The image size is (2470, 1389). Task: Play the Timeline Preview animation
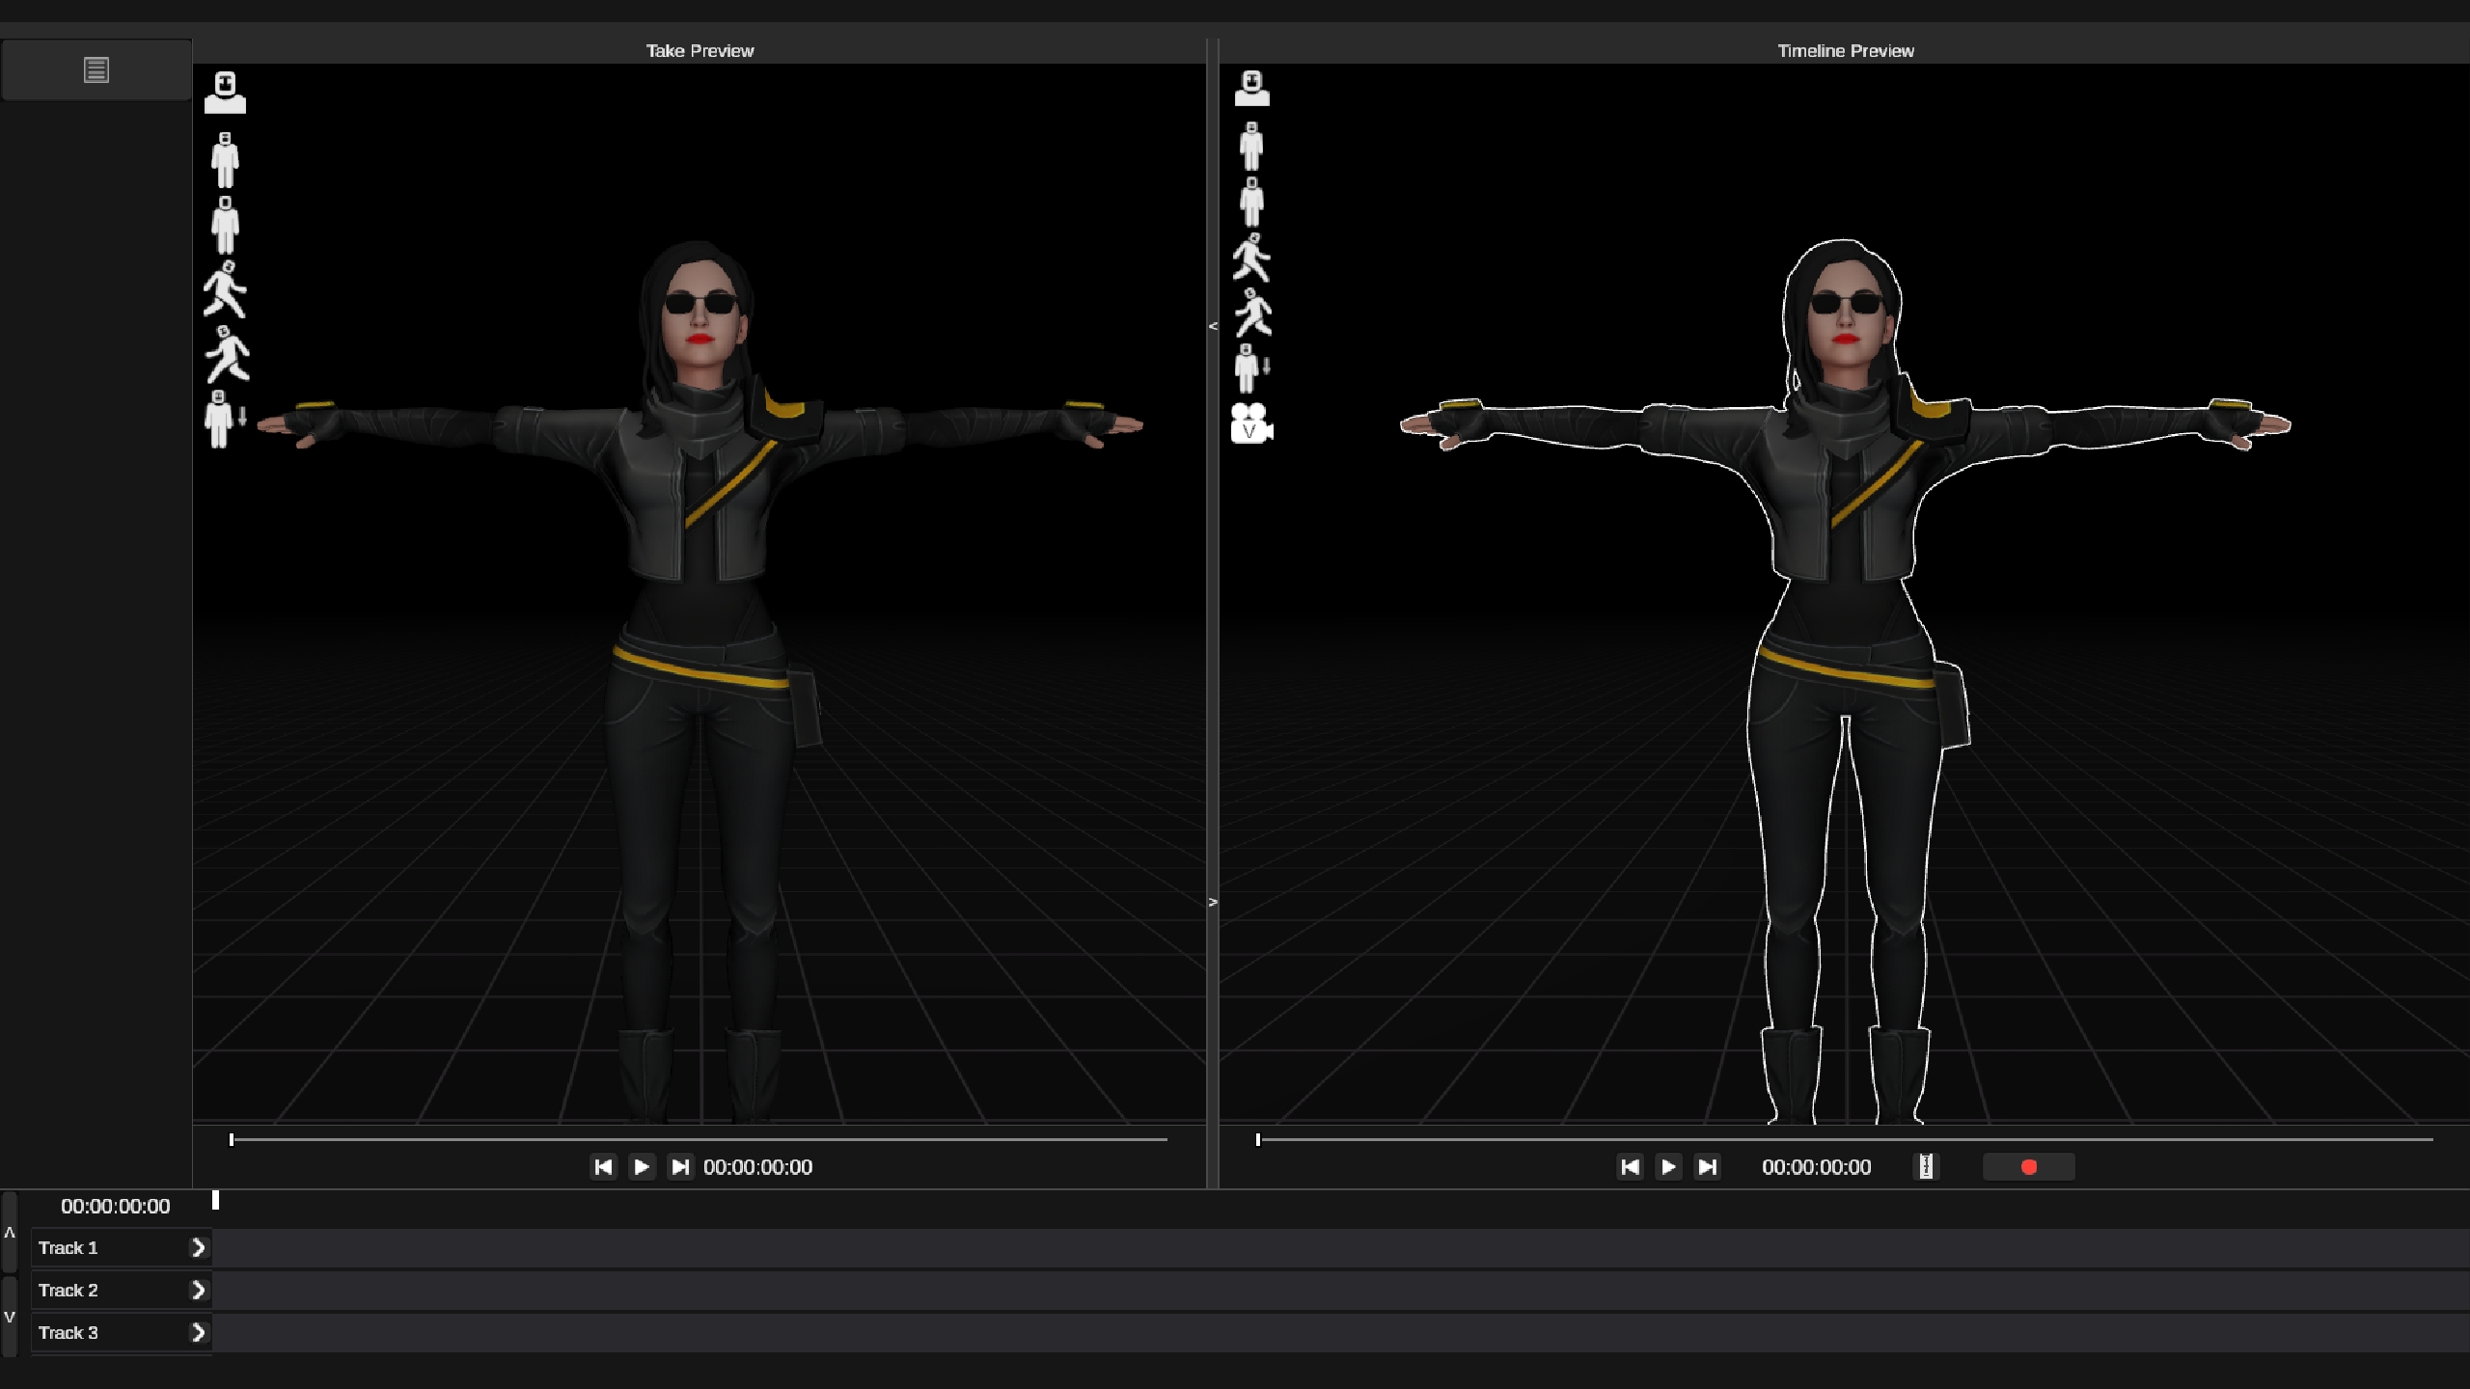1668,1167
